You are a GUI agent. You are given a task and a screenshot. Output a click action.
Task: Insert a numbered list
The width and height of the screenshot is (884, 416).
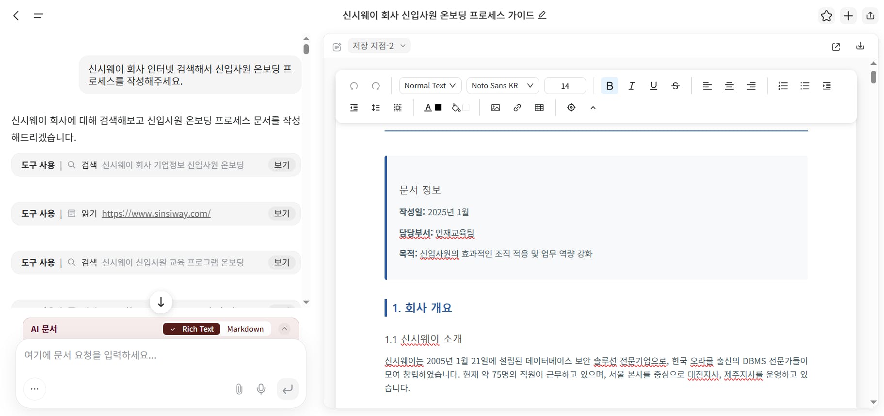click(x=783, y=86)
